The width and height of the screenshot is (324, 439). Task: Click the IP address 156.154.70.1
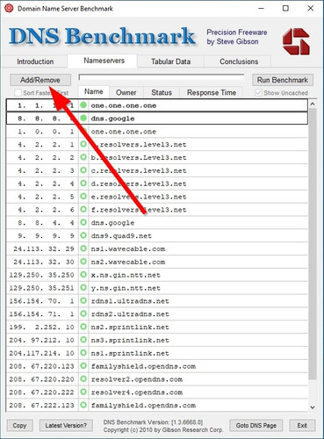tap(42, 301)
